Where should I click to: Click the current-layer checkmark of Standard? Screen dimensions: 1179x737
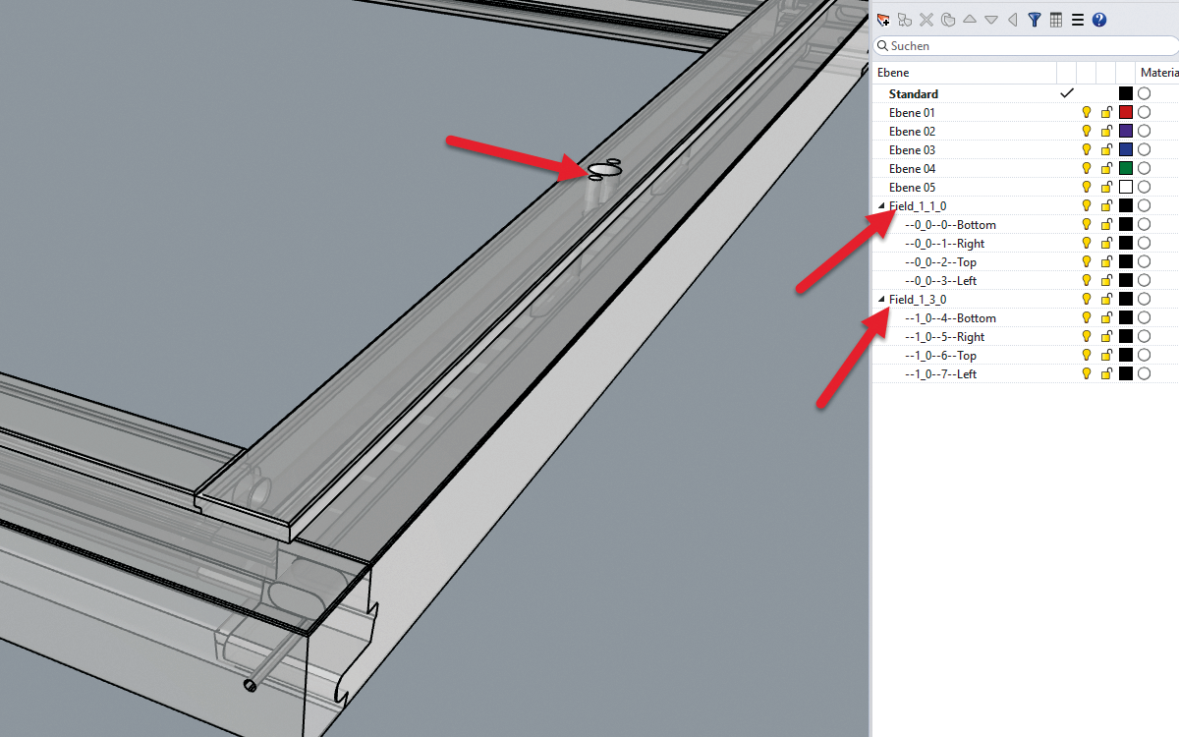click(x=1067, y=94)
